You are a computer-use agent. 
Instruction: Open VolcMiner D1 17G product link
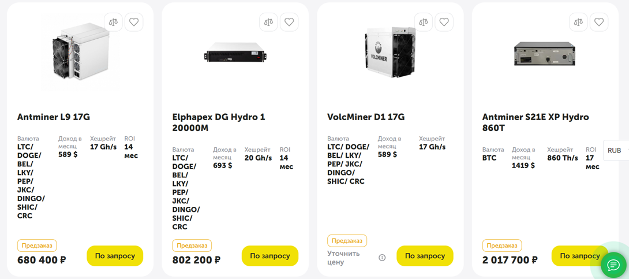tap(366, 117)
